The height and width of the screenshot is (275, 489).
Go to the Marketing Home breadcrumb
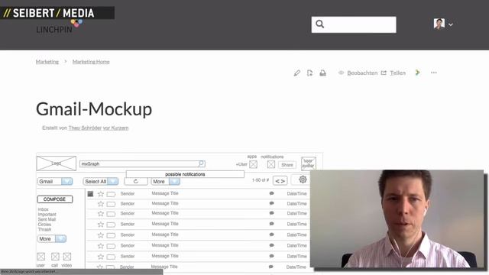91,62
